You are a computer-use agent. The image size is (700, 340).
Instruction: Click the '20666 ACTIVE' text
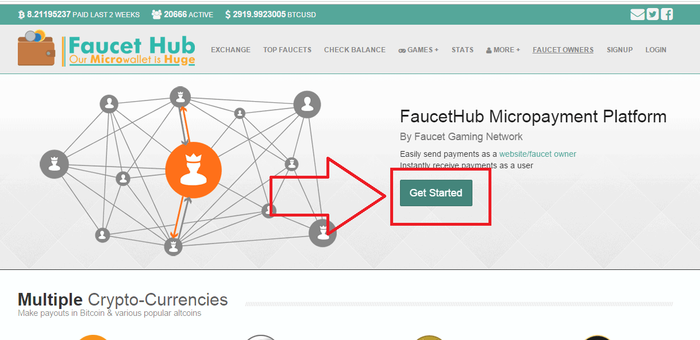point(187,14)
